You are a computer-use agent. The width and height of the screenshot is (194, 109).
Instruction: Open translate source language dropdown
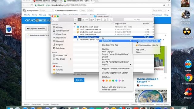(47, 10)
